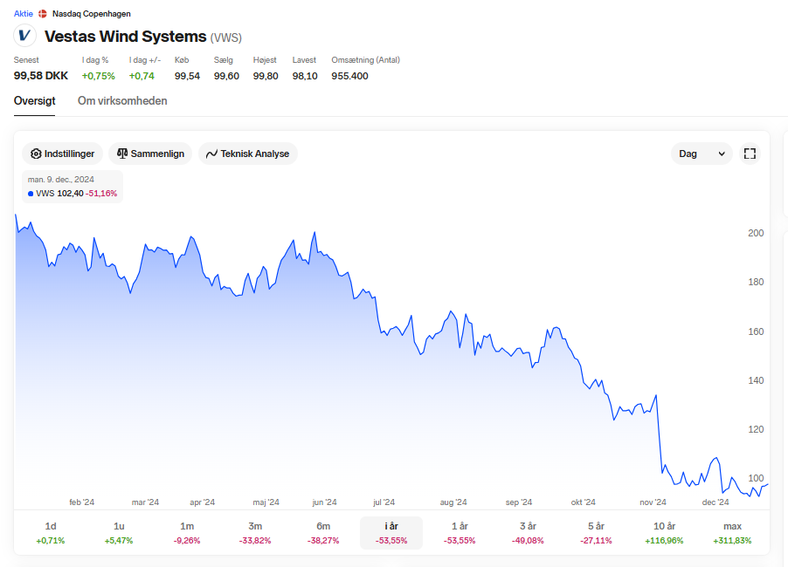Click the Nasdaq Copenhagen label
Image resolution: width=788 pixels, height=567 pixels.
(x=92, y=14)
